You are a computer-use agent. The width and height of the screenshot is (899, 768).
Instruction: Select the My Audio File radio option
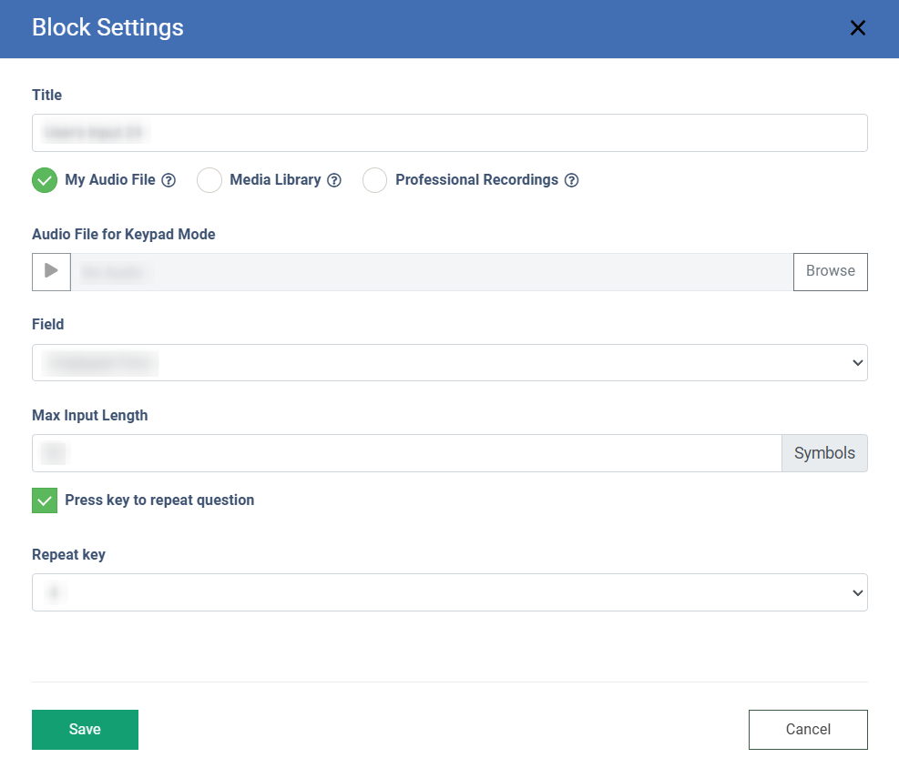tap(45, 180)
